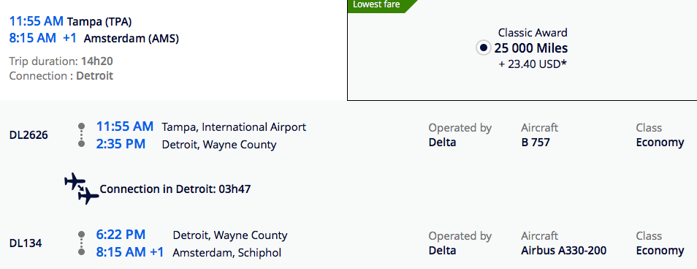Click the Connection : Detroit label
Screen dimensions: 697x269
click(x=61, y=75)
